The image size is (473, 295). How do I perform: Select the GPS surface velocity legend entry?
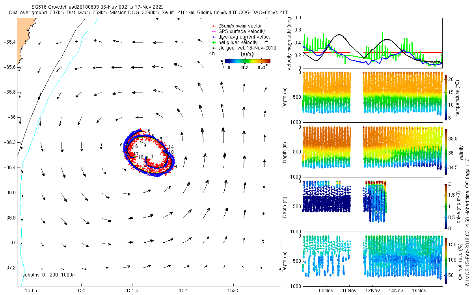(238, 31)
